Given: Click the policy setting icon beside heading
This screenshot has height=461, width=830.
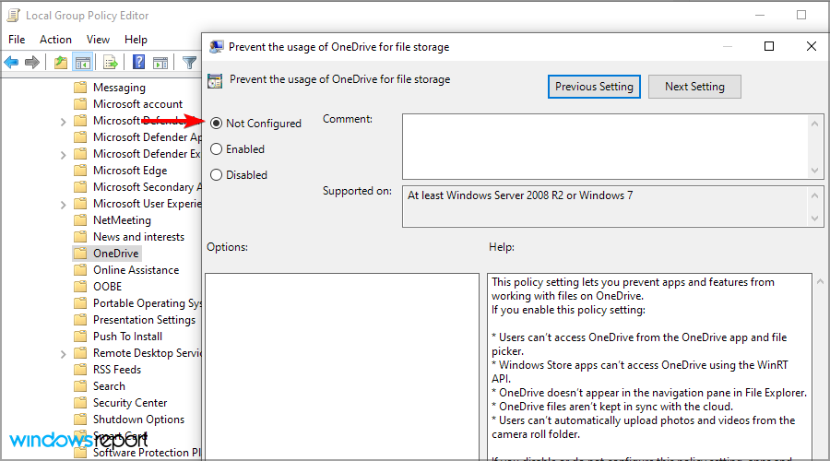Looking at the screenshot, I should point(215,81).
